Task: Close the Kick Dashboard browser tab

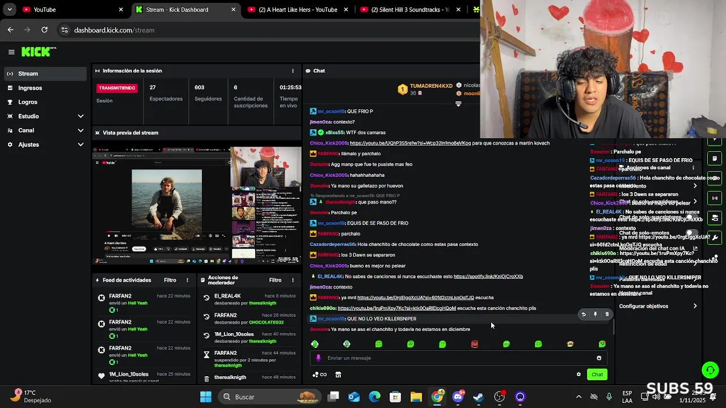Action: (x=233, y=10)
